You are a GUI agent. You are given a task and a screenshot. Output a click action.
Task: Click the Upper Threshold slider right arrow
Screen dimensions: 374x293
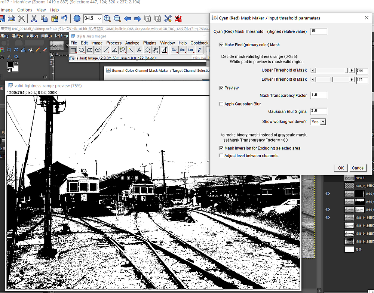[x=352, y=70]
